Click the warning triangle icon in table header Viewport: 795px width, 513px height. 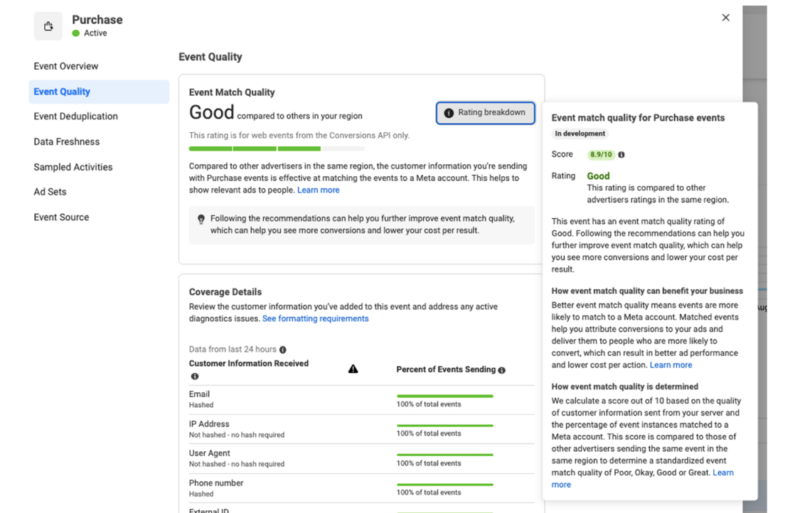pos(353,369)
